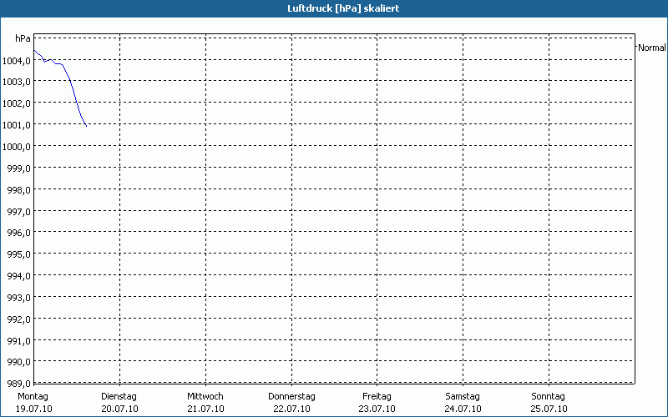Click the date 19.07.10
The image size is (668, 417).
pos(34,409)
